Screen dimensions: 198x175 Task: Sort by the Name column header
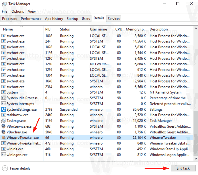coord(22,29)
